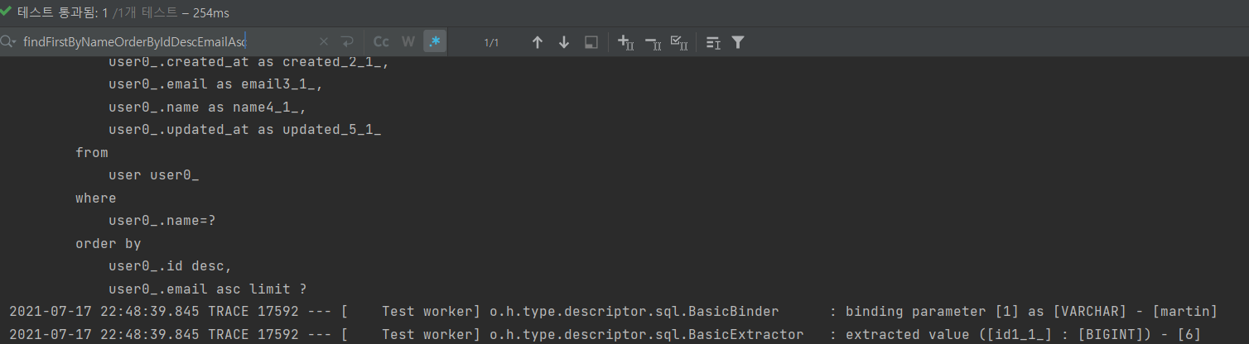Click the 'order by' line
Image resolution: width=1249 pixels, height=344 pixels.
tap(109, 244)
